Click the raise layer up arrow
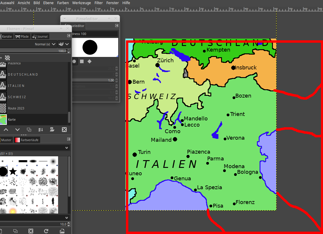 click(6, 130)
